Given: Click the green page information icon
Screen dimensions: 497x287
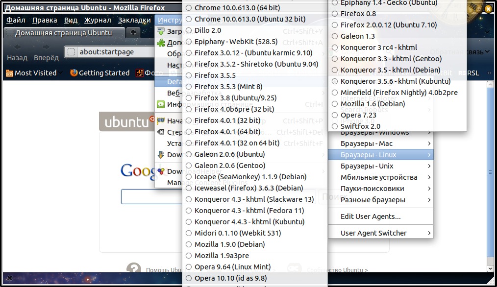Looking at the screenshot, I should [161, 104].
